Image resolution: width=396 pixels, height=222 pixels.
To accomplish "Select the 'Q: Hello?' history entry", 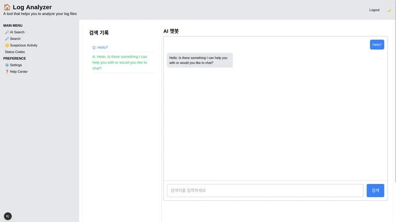I will tap(100, 47).
